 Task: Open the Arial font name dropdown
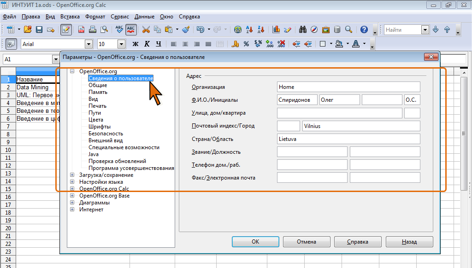click(x=88, y=44)
